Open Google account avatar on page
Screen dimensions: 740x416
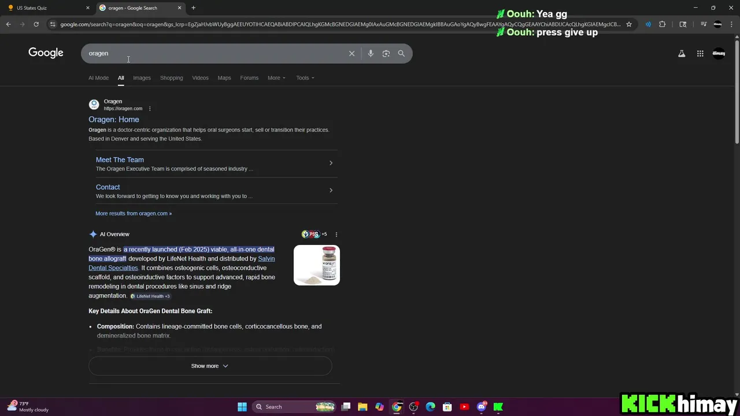pos(719,53)
